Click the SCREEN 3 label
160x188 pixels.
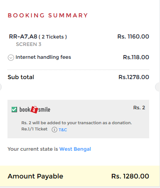[29, 44]
